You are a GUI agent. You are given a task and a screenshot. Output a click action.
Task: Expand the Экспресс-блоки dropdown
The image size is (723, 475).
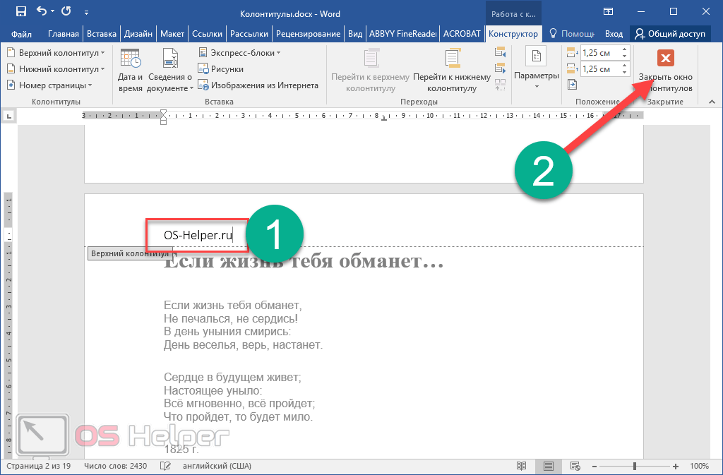240,53
